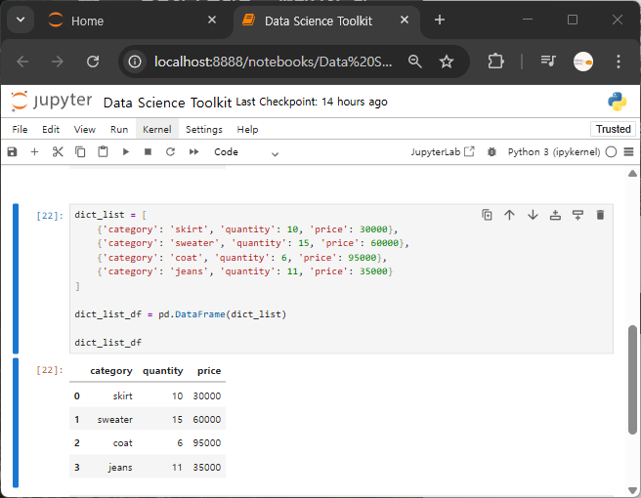Open a new browser tab
This screenshot has width=641, height=498.
440,20
